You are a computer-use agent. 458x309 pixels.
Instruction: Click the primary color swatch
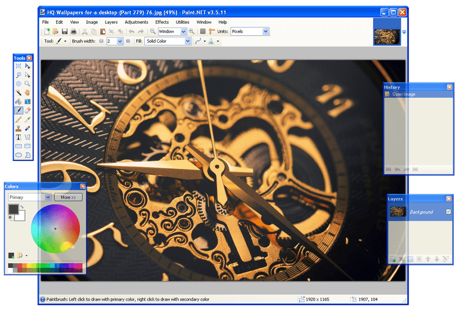click(x=13, y=209)
